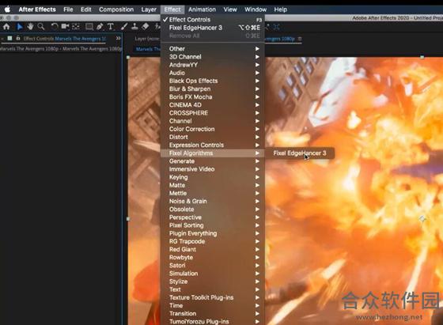Select the Eraser tool
Viewport: 443px width, 325px height.
click(146, 27)
